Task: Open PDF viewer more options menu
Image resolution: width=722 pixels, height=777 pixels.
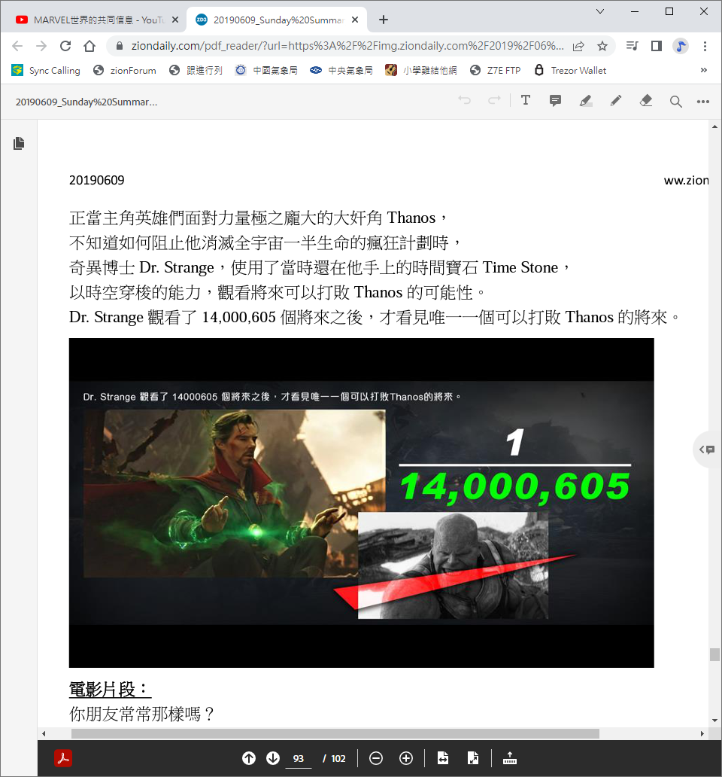Action: tap(702, 102)
